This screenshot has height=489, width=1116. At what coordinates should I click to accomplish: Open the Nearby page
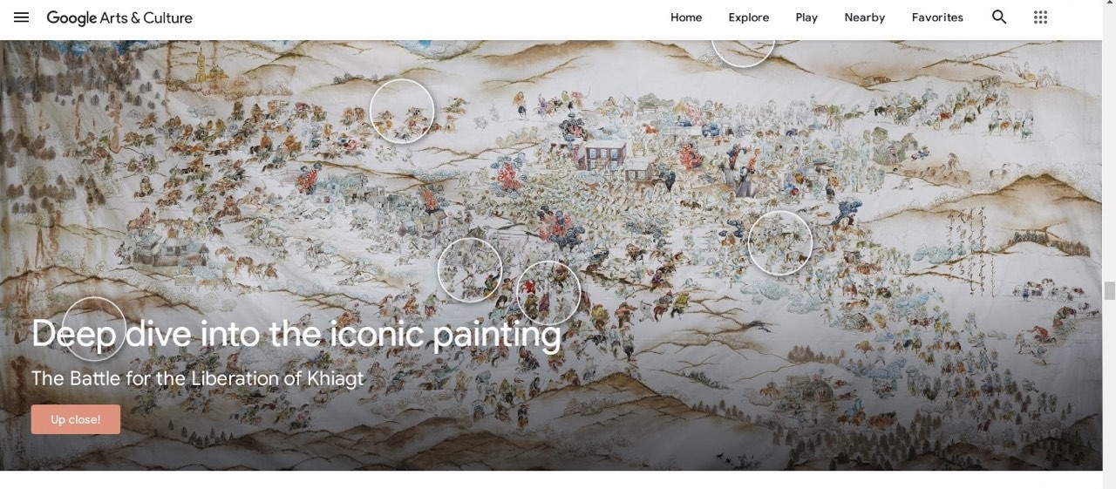tap(865, 17)
